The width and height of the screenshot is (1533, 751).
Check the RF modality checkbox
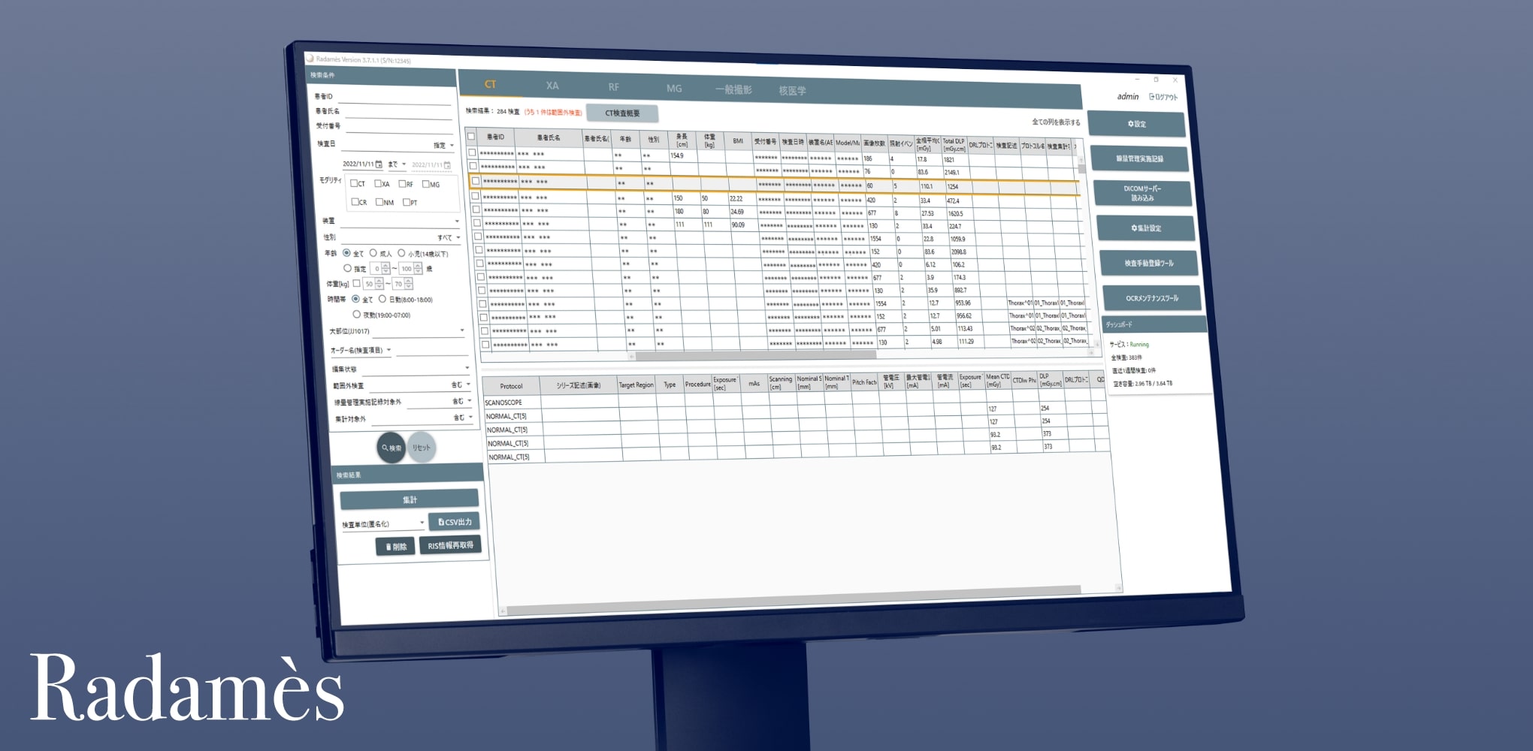402,183
